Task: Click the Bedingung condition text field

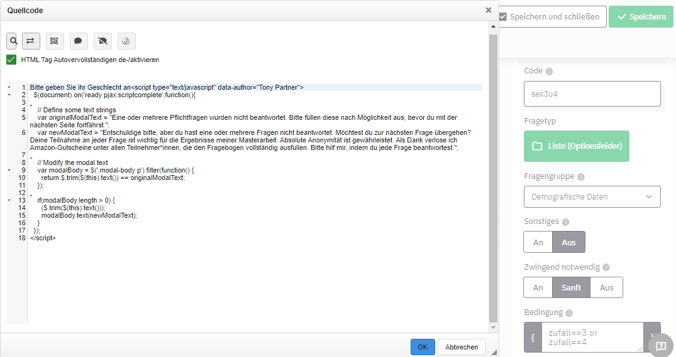Action: click(x=592, y=337)
